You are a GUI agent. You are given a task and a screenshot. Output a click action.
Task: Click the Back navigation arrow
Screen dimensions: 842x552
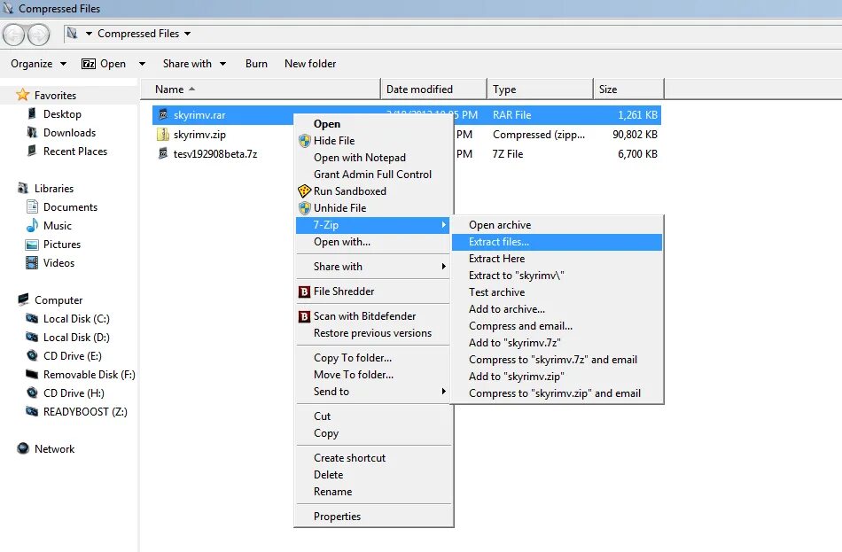pos(14,35)
